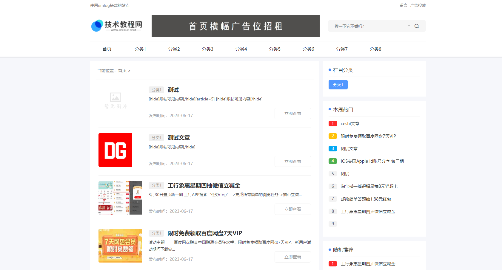Click the red DG article thumbnail
Screen dimensions: 502x270
pyautogui.click(x=115, y=150)
